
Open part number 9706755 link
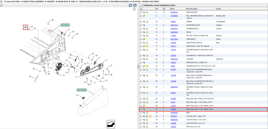click(x=174, y=116)
